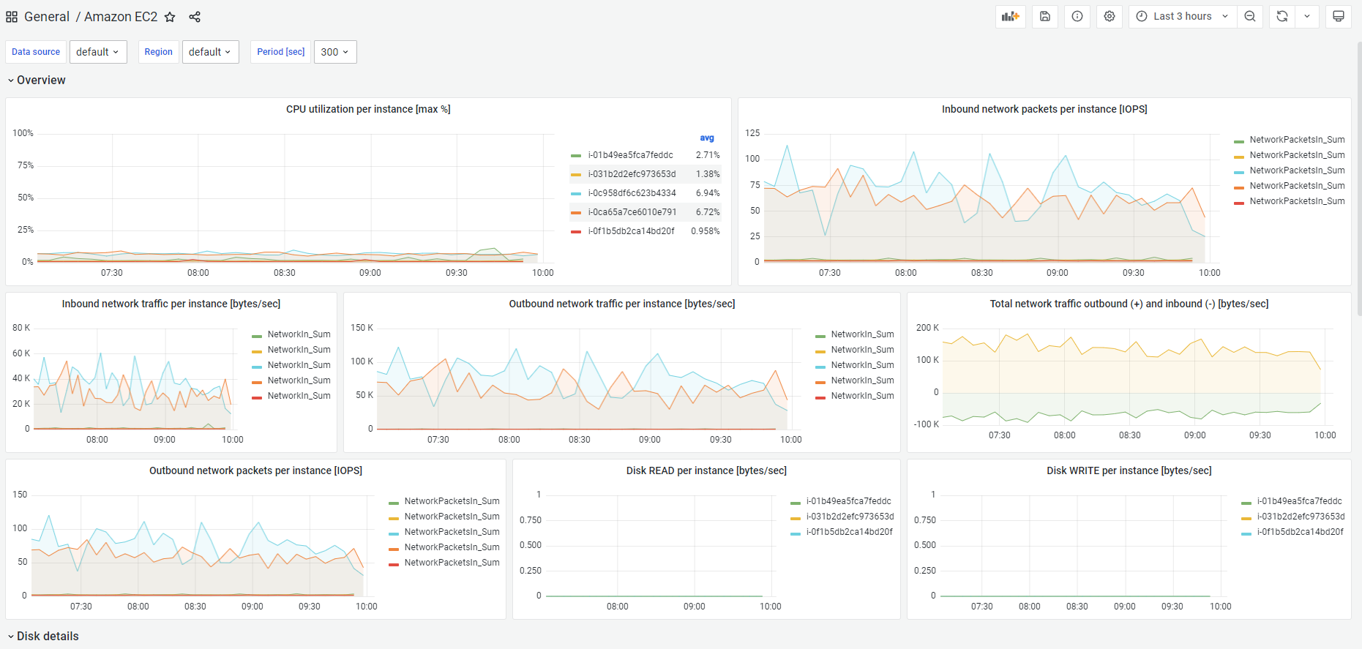Screen dimensions: 1362x649
Task: Click the page vertical scrollbar
Action: coord(1359,179)
